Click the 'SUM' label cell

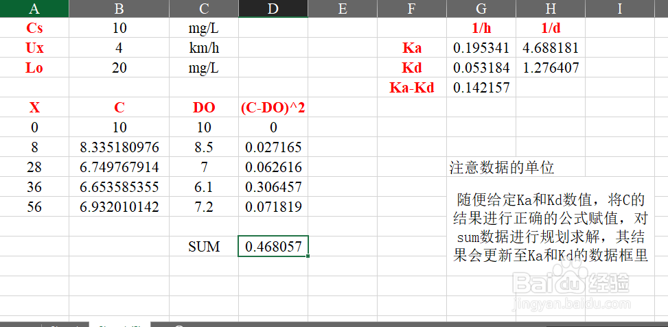point(204,246)
